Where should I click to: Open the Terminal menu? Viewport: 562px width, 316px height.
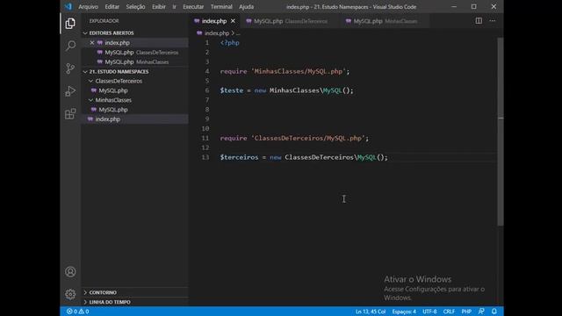click(x=221, y=7)
